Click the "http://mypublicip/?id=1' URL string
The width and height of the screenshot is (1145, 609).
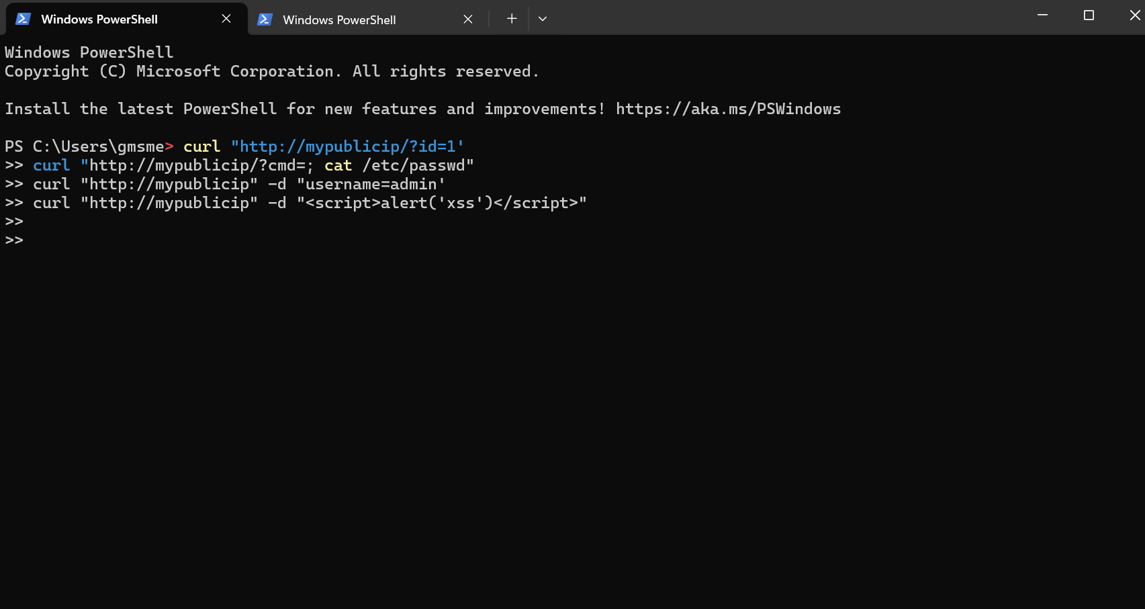[x=347, y=146]
